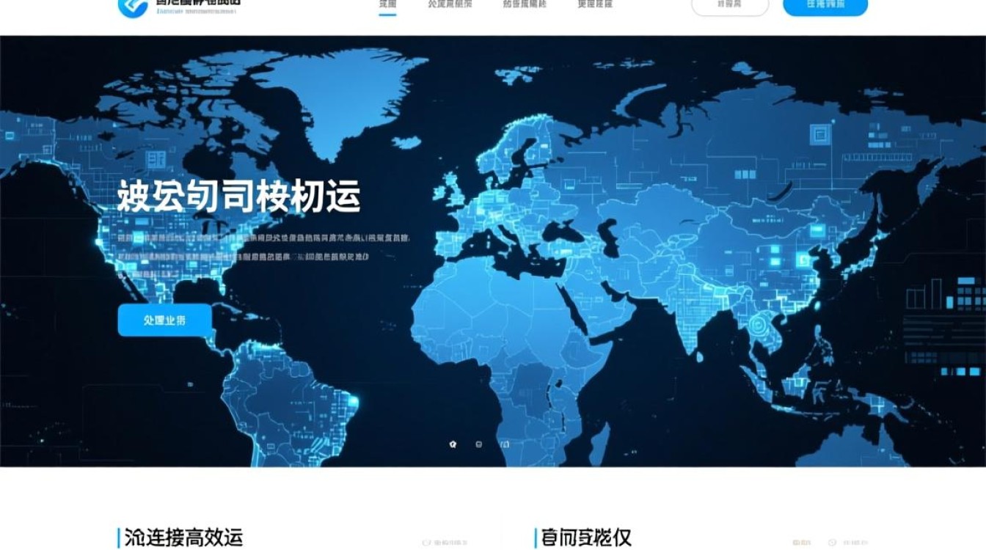Click the white outlined button in header
Screen dimensions: 986x550
click(729, 5)
